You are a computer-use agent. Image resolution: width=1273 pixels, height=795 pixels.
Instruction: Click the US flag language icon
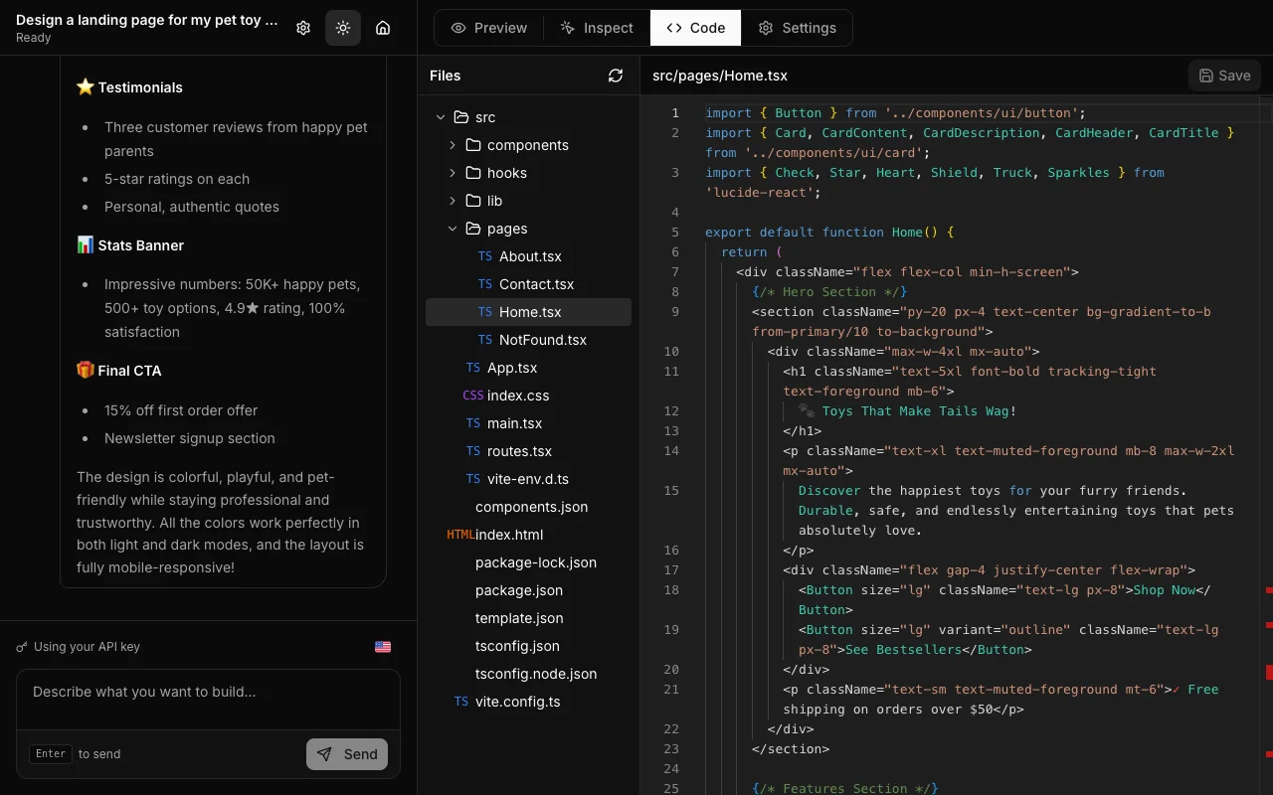(x=383, y=647)
